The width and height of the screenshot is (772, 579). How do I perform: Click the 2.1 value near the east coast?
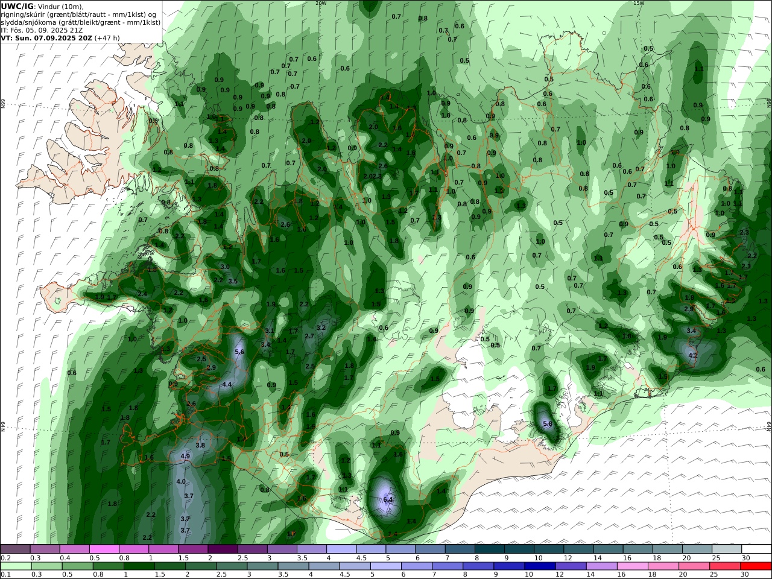[x=746, y=266]
